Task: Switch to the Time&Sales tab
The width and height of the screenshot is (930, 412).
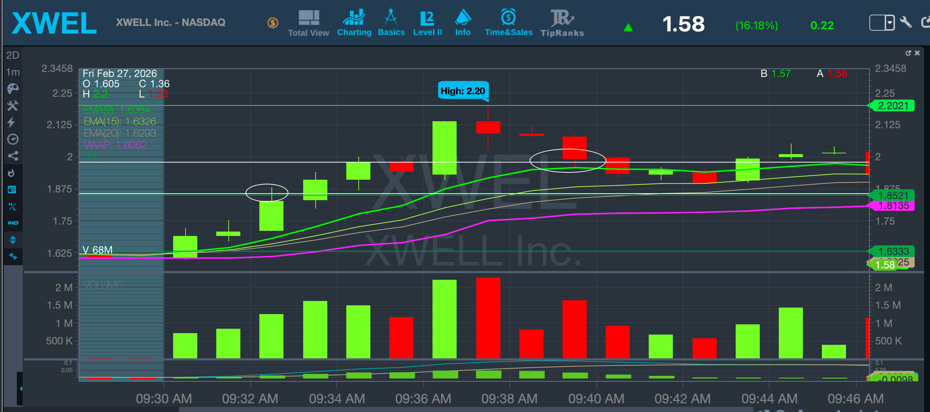Action: [x=508, y=23]
